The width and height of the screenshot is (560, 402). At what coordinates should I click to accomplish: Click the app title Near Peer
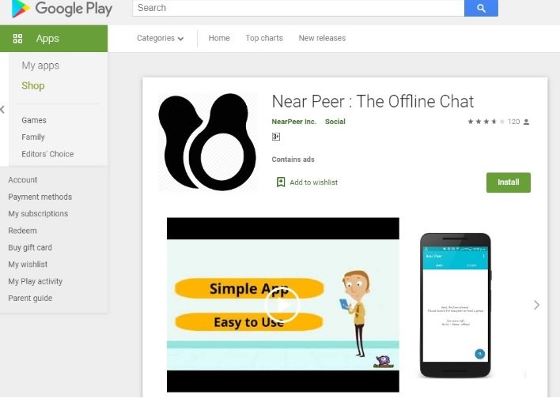coord(373,101)
